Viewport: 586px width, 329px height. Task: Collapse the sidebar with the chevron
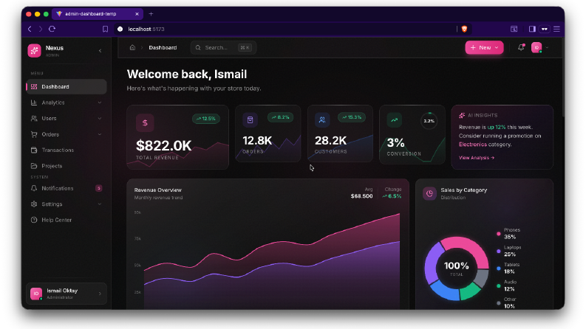click(x=100, y=50)
